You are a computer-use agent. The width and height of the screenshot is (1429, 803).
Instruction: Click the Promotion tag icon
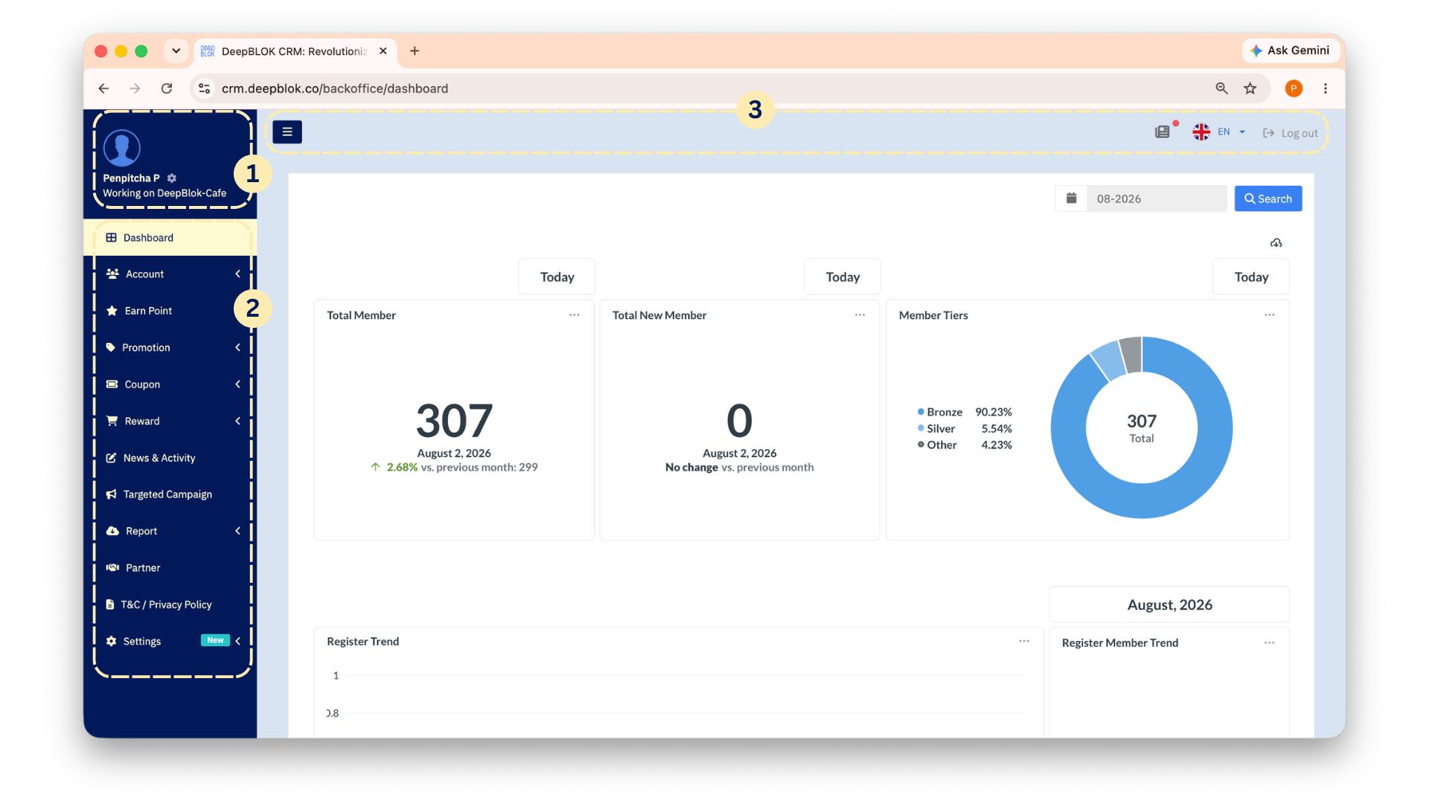pos(111,347)
